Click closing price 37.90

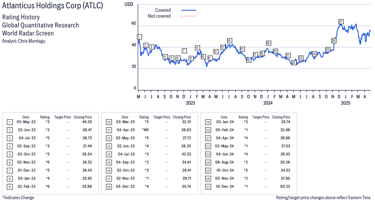(x=285, y=178)
